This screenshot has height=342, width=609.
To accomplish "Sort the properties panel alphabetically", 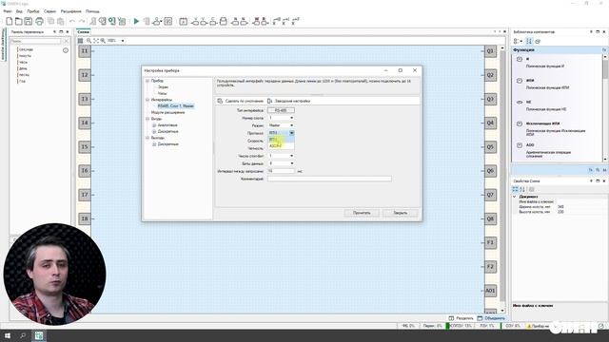I will 522,189.
